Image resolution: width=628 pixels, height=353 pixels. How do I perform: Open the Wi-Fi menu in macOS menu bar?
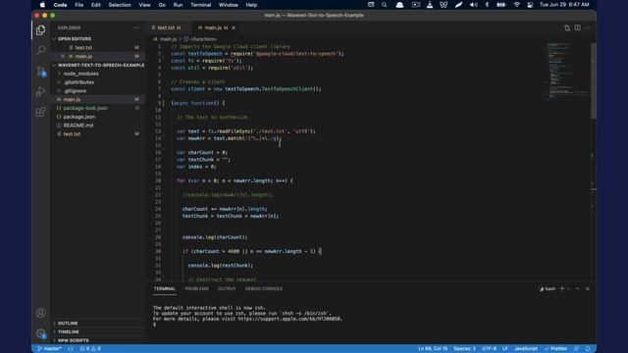[x=517, y=5]
